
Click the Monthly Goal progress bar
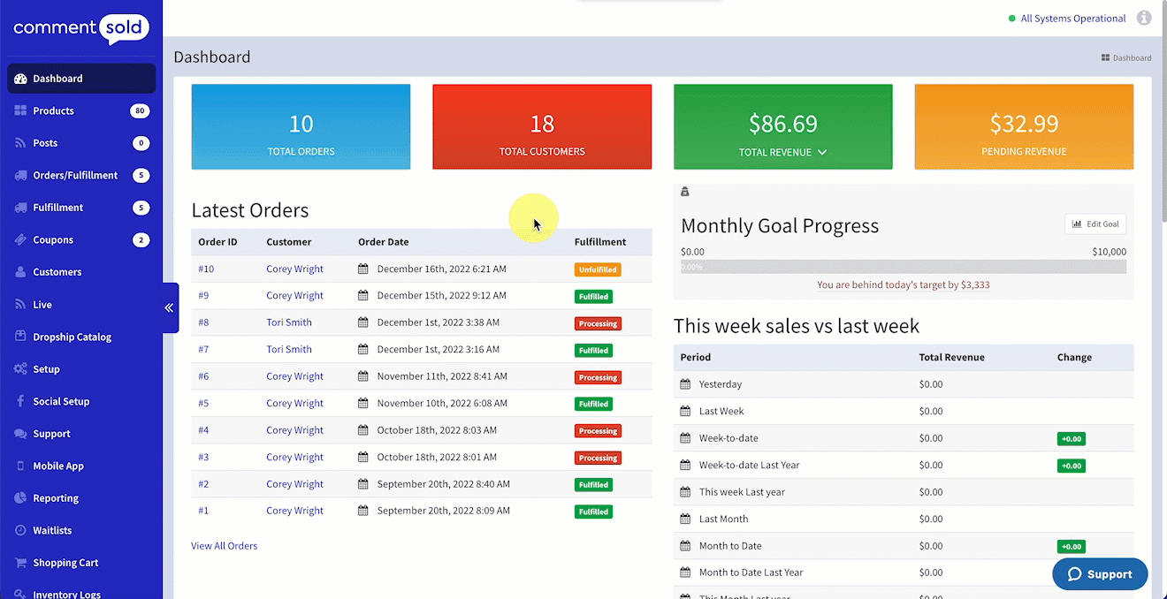click(904, 267)
